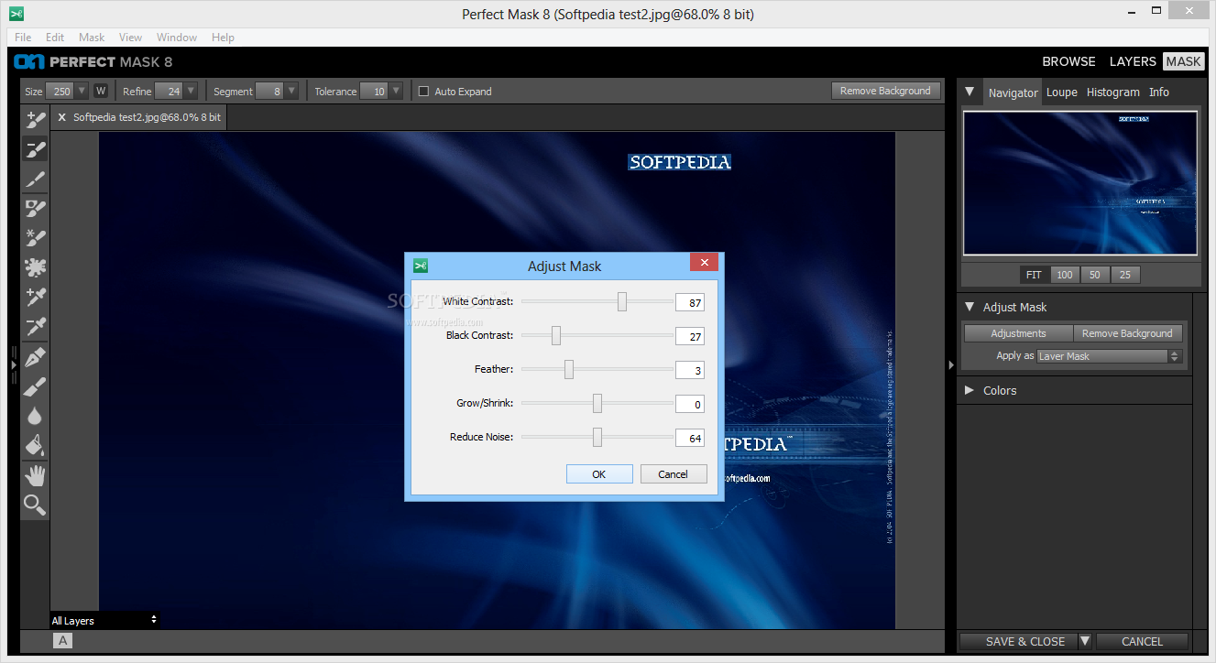
Task: Select the Drop Color eyedropper (minus)
Action: [x=35, y=327]
